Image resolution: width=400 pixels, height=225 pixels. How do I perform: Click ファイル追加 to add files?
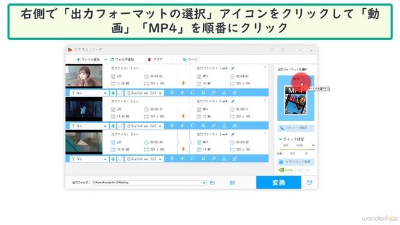pos(88,59)
